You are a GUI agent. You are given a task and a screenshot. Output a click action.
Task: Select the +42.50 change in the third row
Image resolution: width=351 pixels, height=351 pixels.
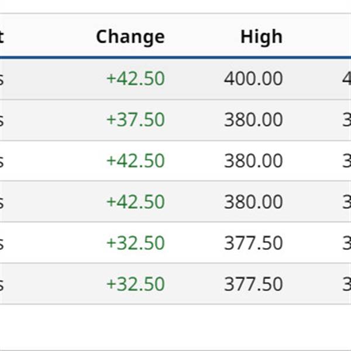pos(135,161)
